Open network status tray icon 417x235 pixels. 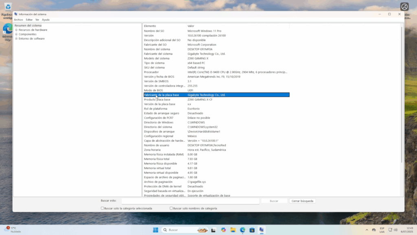(390, 230)
